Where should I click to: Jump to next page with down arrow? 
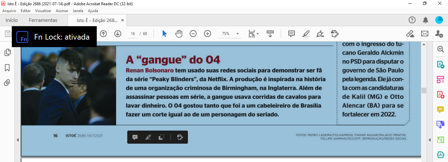tap(118, 34)
